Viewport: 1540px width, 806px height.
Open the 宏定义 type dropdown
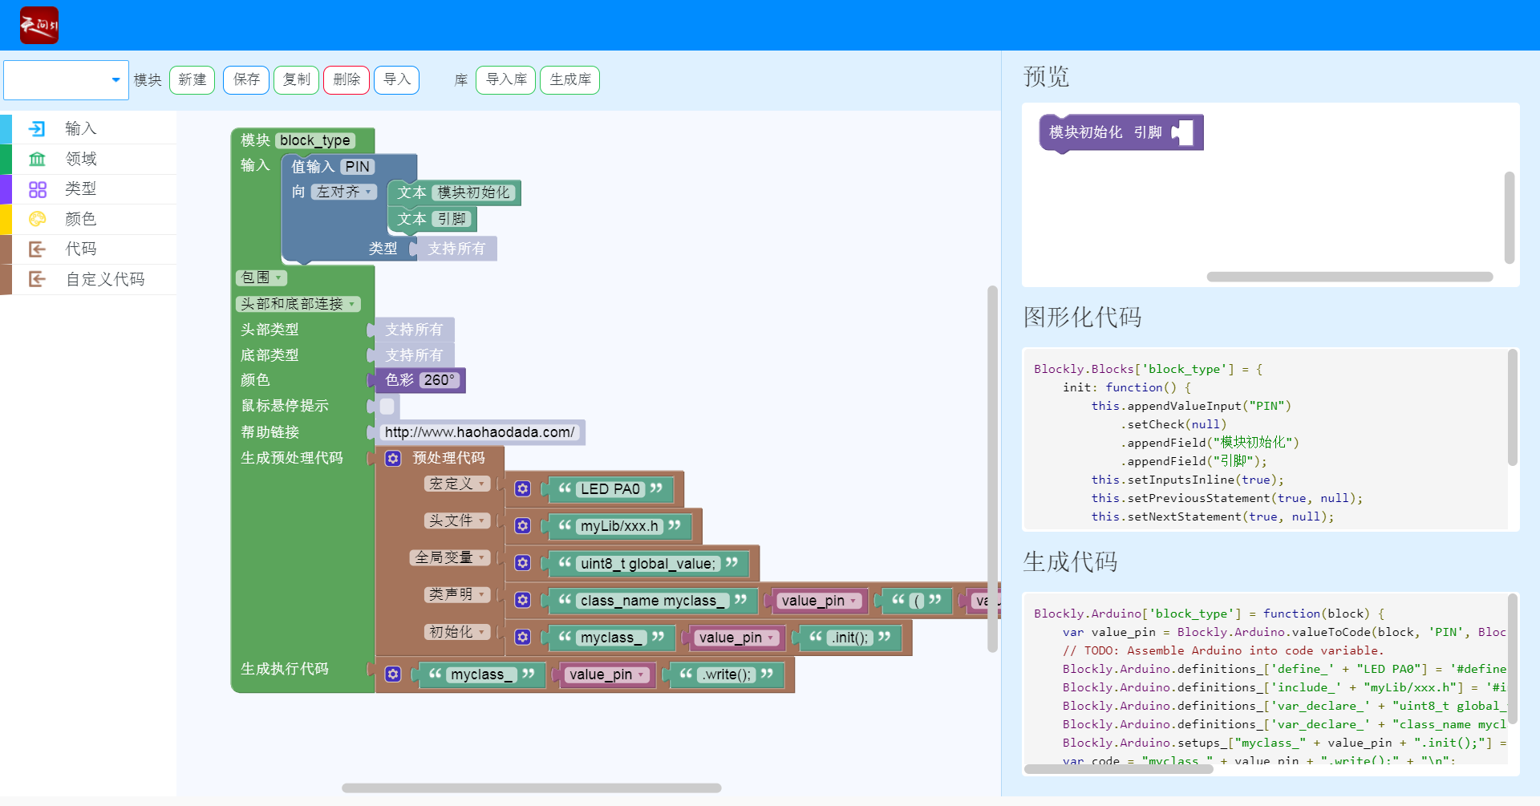tap(456, 484)
